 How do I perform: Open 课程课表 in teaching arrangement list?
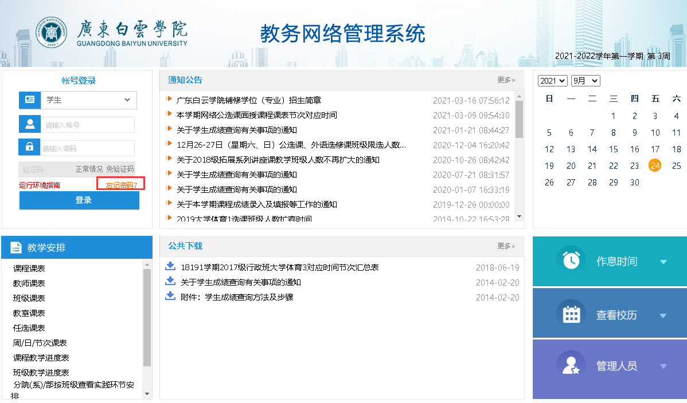[x=29, y=268]
